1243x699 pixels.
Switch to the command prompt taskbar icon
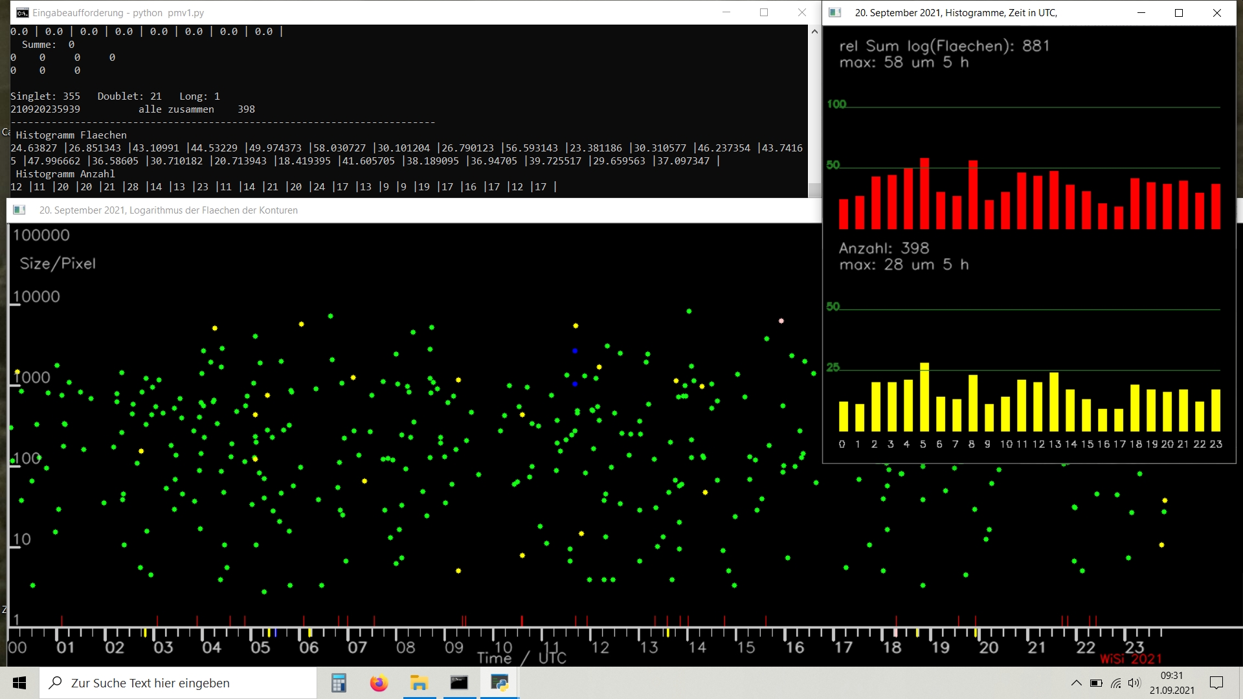(459, 683)
